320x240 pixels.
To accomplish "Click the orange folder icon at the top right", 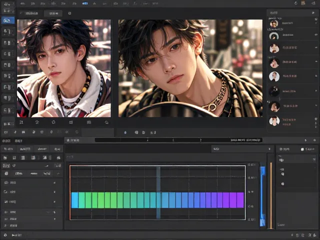I will (303, 3).
